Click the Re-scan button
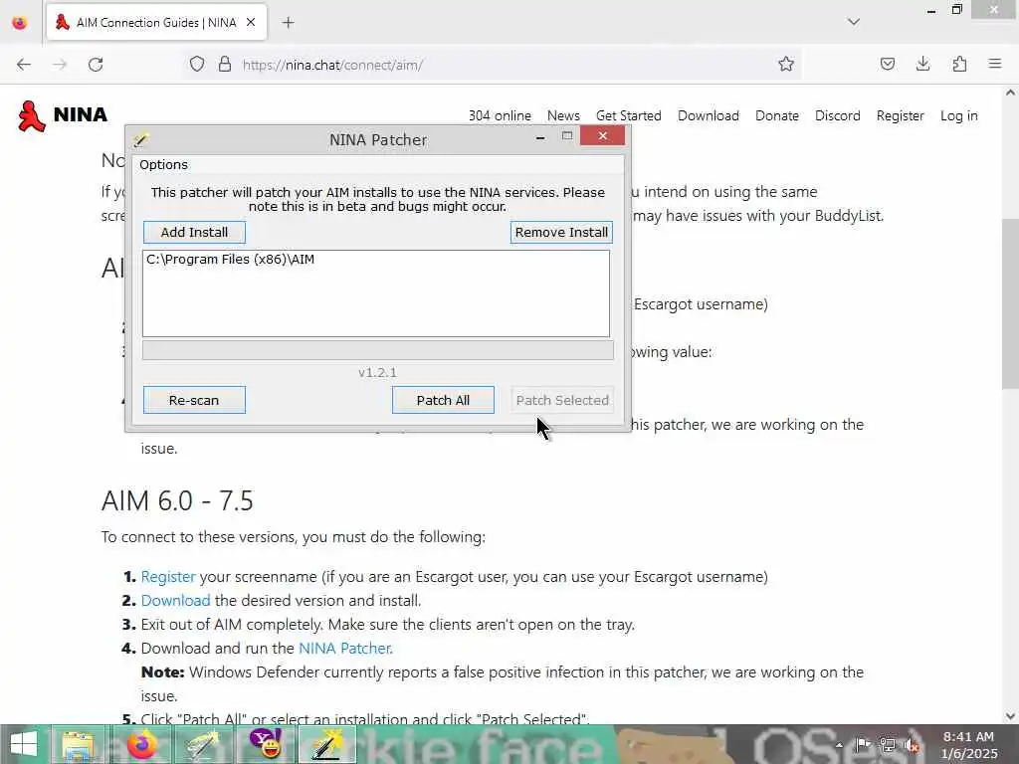Viewport: 1019px width, 764px height. pyautogui.click(x=194, y=400)
